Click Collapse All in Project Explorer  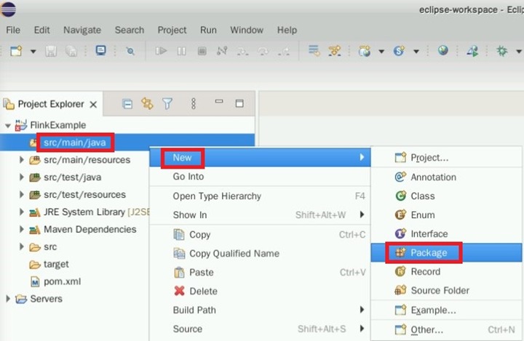pyautogui.click(x=127, y=104)
